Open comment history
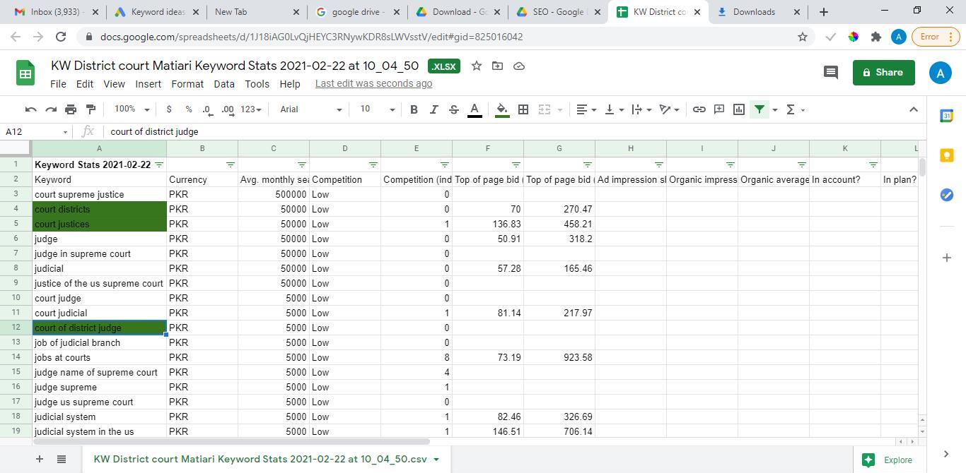This screenshot has height=473, width=966. (x=831, y=72)
